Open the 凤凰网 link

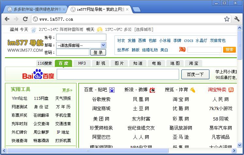click(141, 99)
